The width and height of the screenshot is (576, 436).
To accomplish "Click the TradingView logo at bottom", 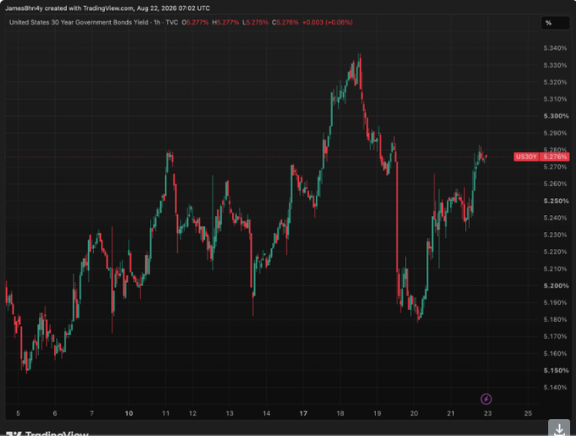I will pyautogui.click(x=47, y=433).
